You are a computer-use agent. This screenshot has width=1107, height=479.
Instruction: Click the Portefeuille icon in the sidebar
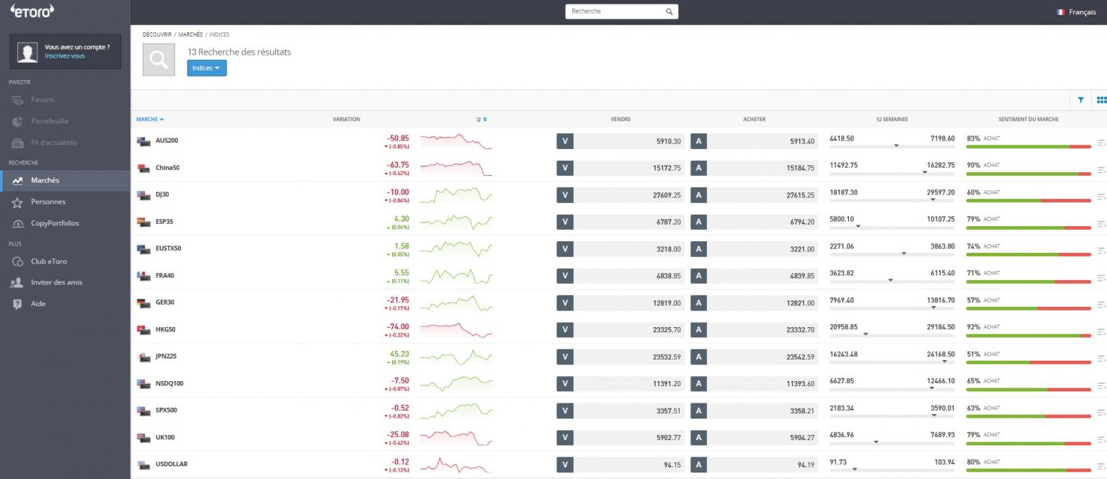click(18, 121)
